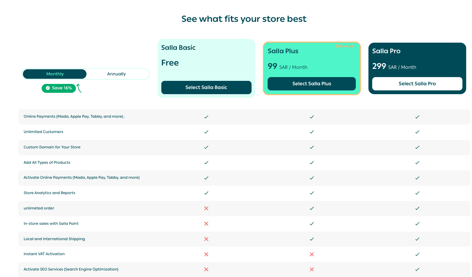Click Salla Plus red X for Instant VAT Activation

coord(312,254)
